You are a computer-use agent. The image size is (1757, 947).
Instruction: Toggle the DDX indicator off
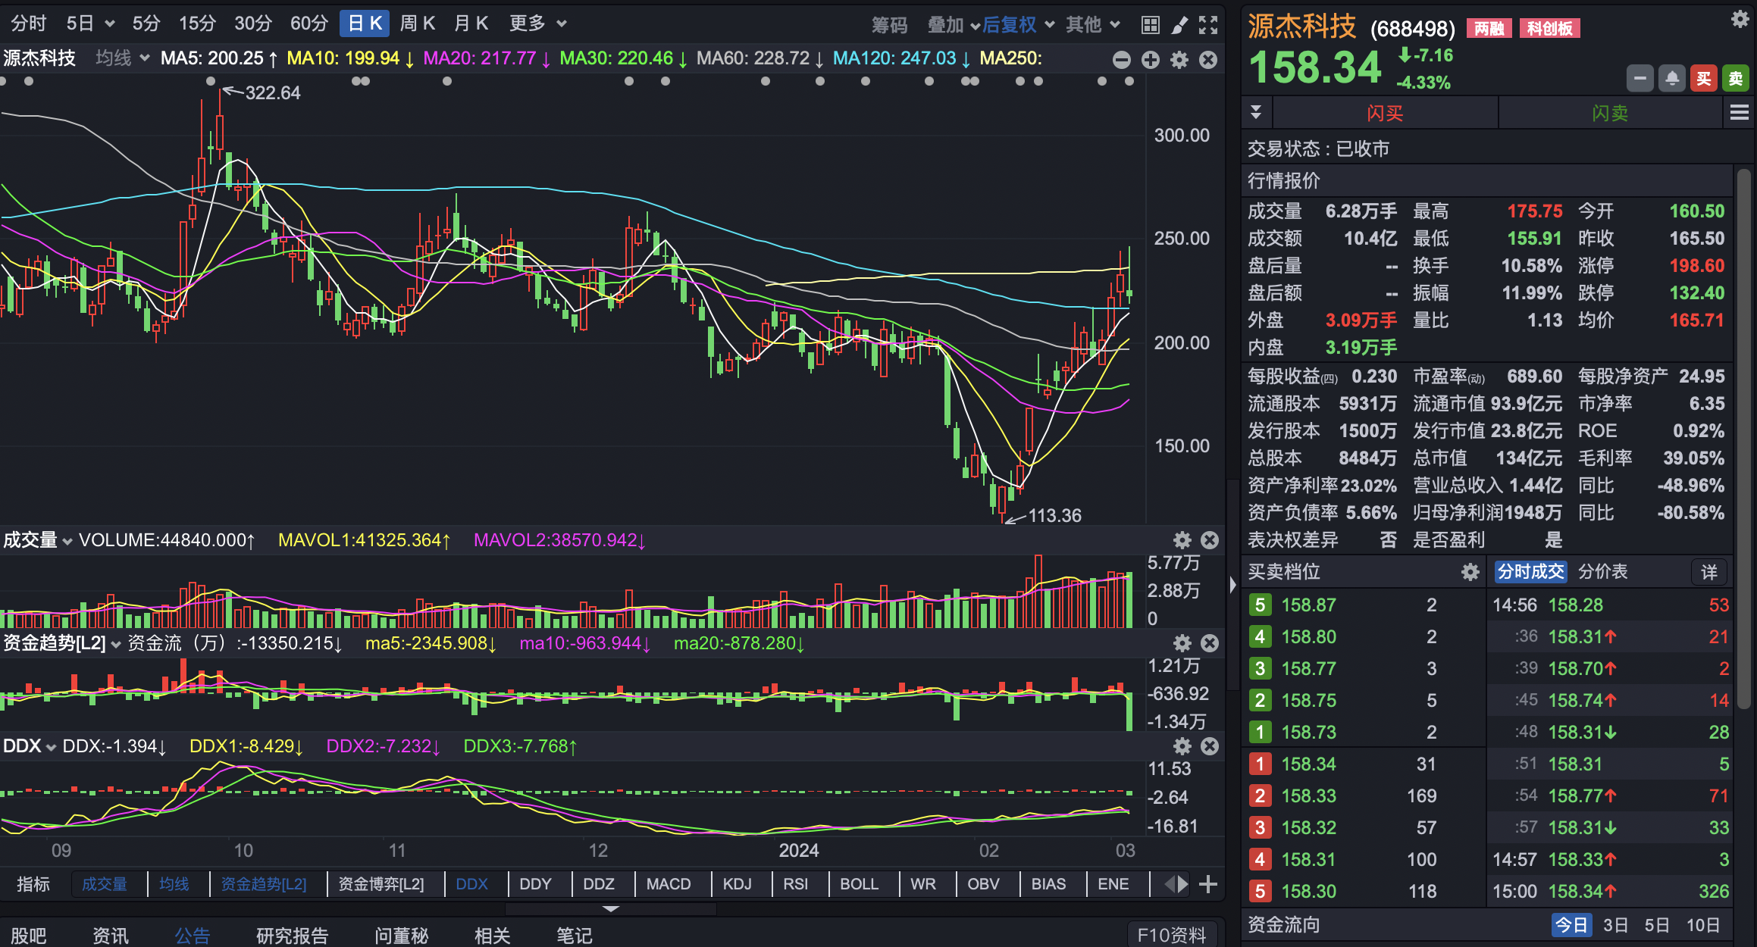click(x=471, y=884)
